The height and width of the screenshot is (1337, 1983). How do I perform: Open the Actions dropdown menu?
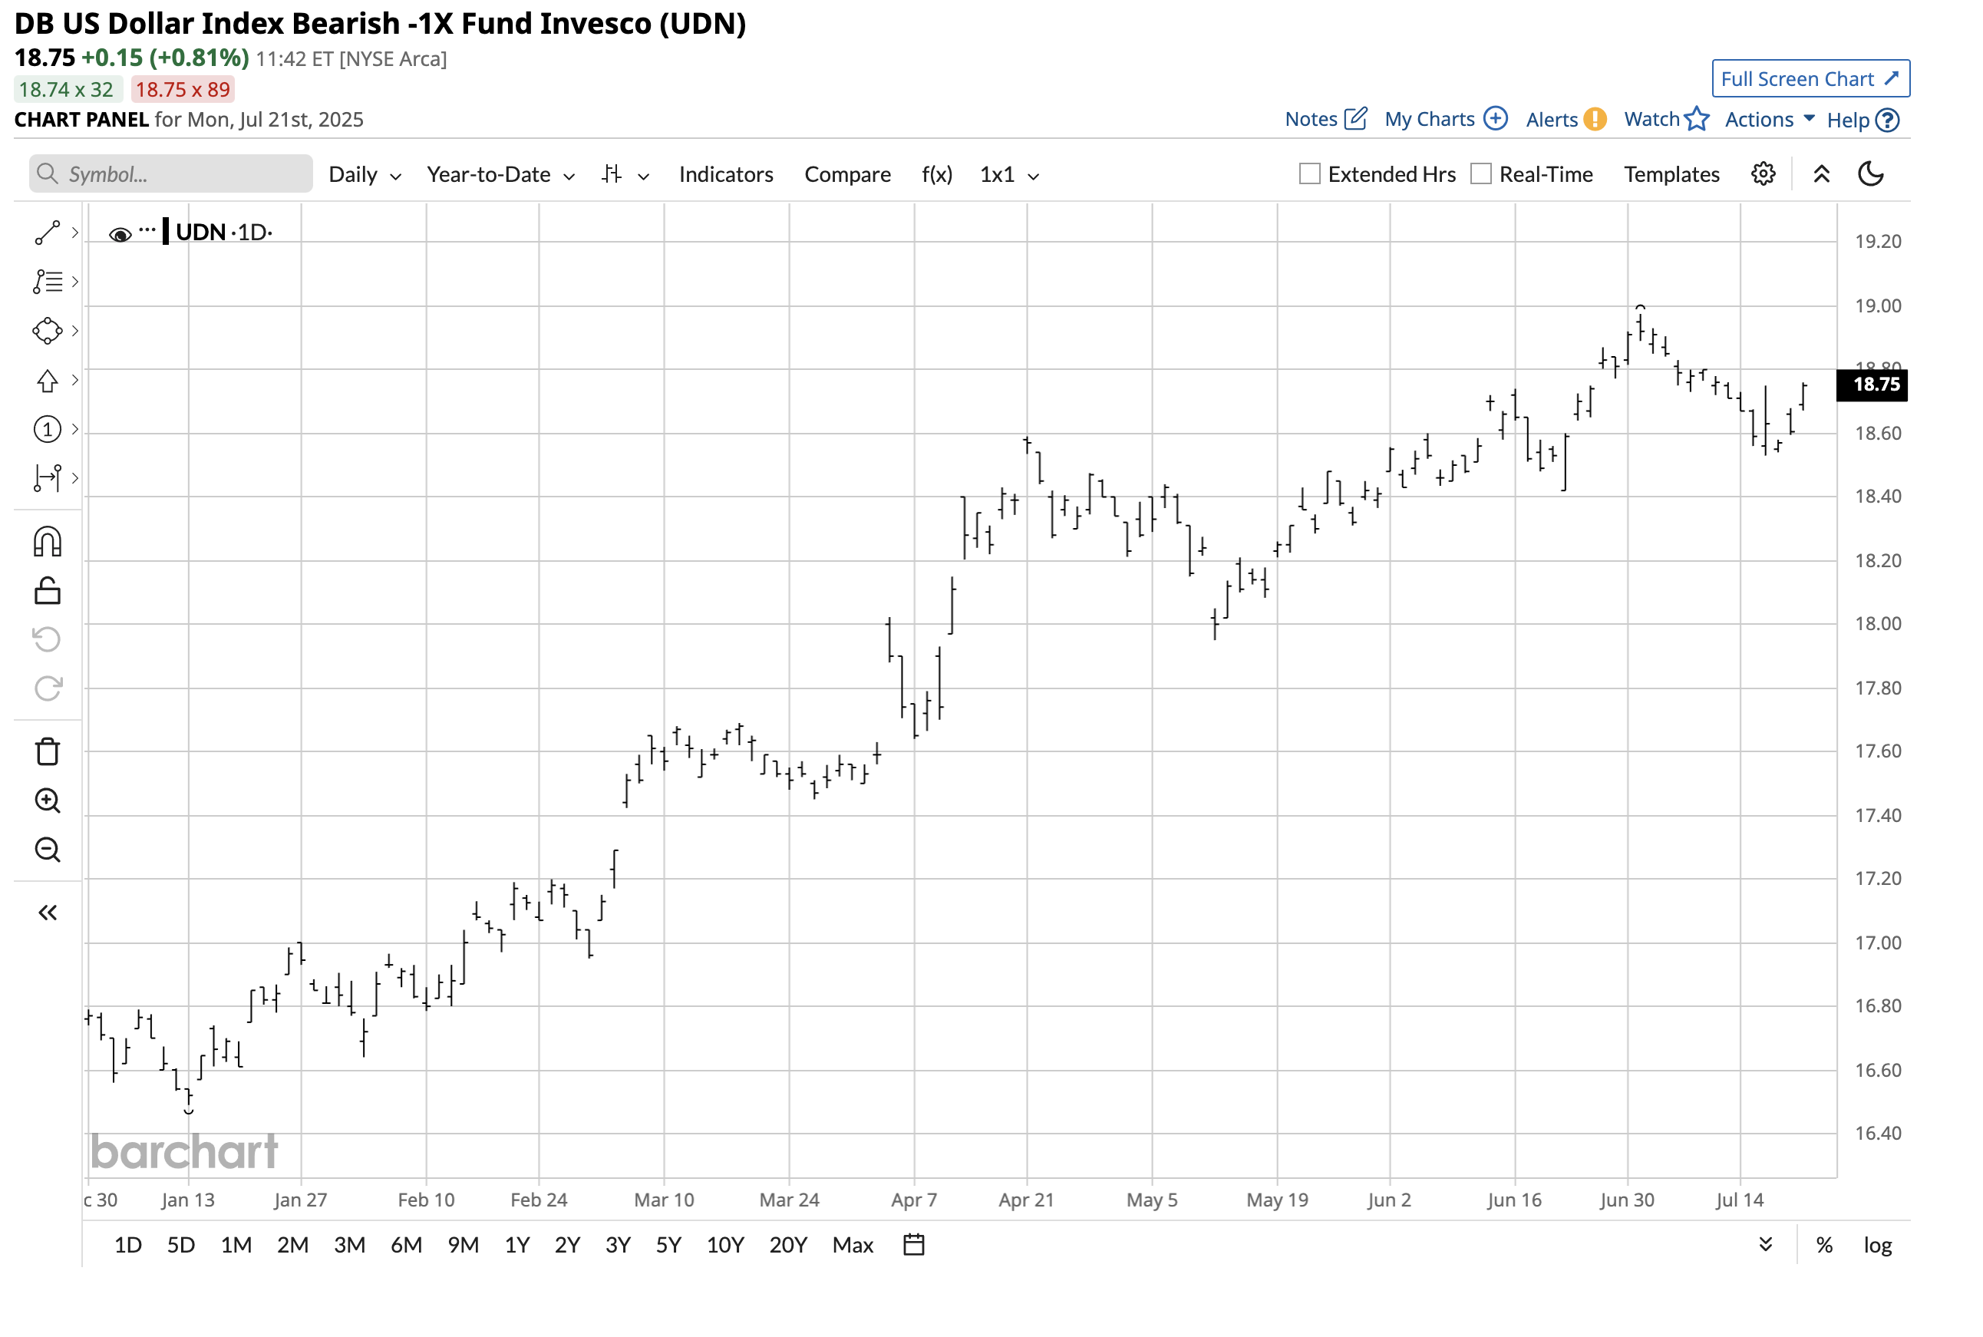[x=1769, y=120]
